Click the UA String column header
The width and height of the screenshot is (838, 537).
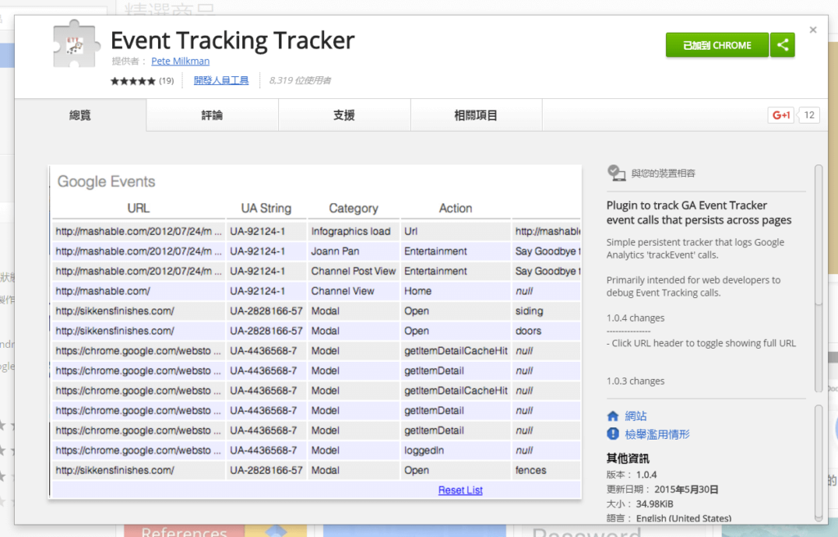(266, 208)
